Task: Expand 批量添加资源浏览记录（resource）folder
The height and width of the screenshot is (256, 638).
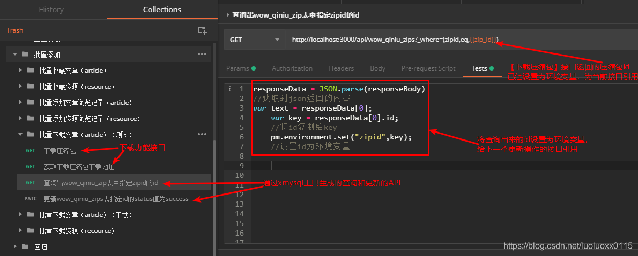Action: pos(21,119)
